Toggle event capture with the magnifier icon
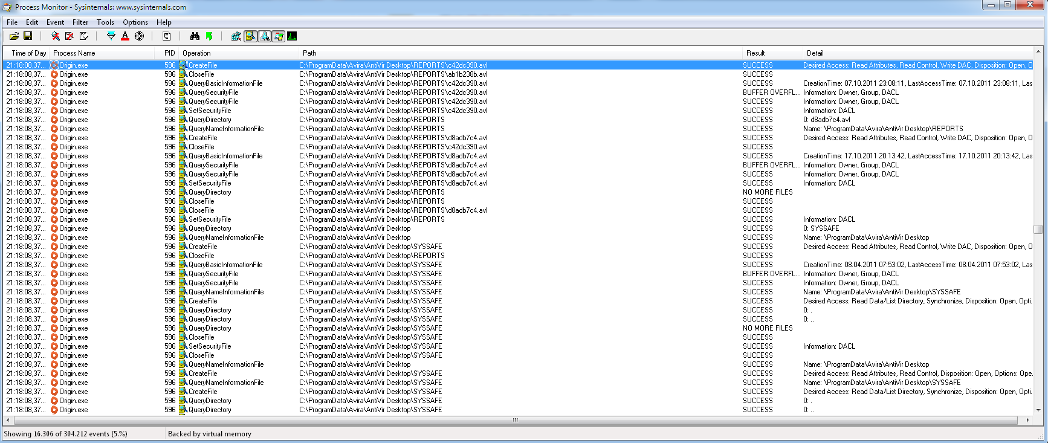 click(56, 36)
